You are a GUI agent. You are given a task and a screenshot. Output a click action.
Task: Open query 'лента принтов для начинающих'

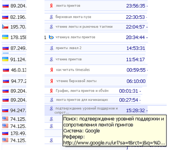click(82, 100)
